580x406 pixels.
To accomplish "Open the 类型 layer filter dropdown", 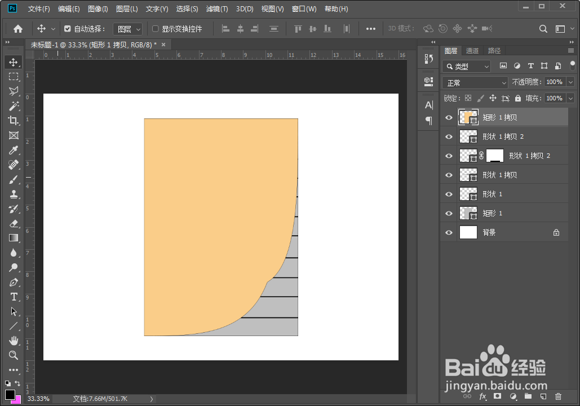I will coord(467,66).
